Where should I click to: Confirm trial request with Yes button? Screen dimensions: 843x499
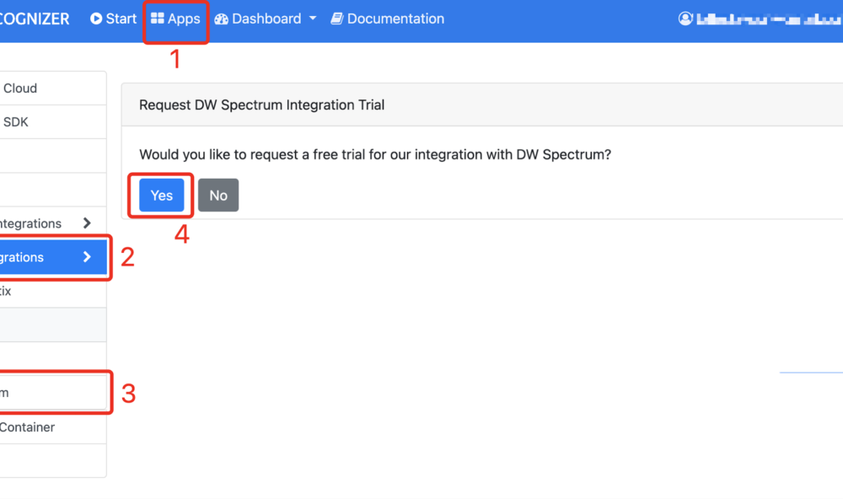click(162, 196)
